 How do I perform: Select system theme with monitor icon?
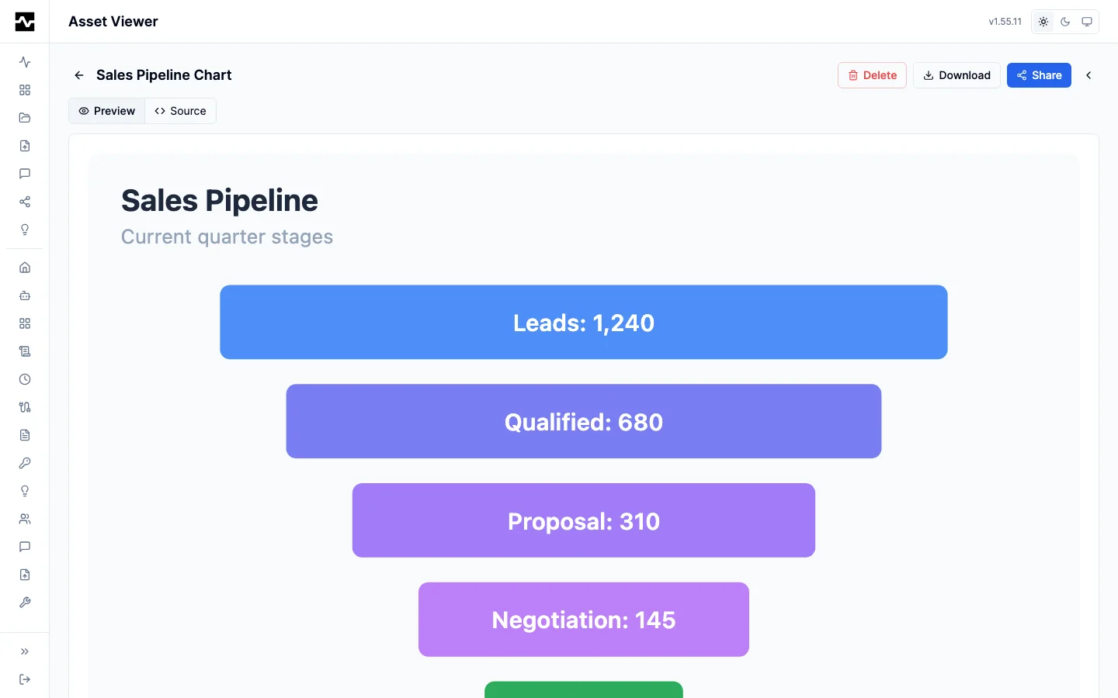click(1087, 22)
